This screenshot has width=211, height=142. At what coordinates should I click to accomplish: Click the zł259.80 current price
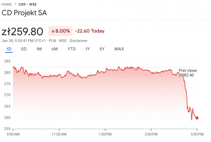(22, 32)
